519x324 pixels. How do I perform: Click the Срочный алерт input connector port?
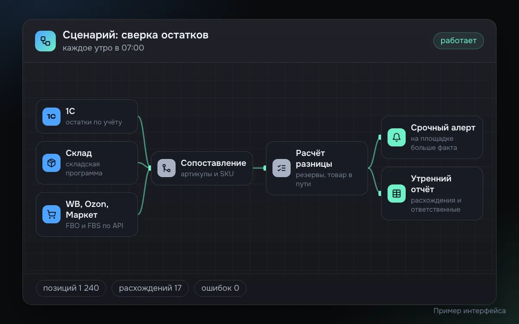[380, 137]
